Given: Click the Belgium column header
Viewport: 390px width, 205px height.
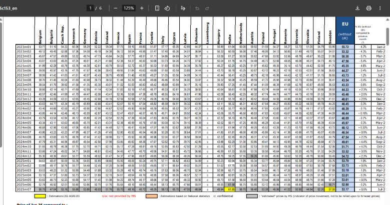Looking at the screenshot, I should [40, 37].
